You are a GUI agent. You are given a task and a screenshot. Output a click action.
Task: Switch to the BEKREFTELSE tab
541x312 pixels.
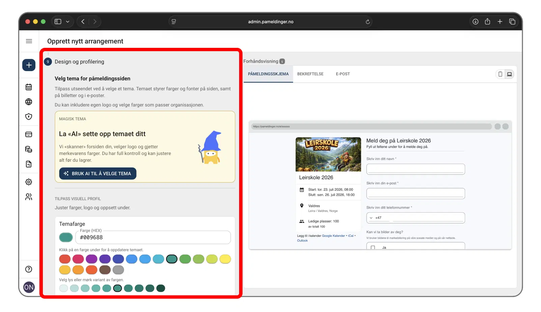(310, 74)
